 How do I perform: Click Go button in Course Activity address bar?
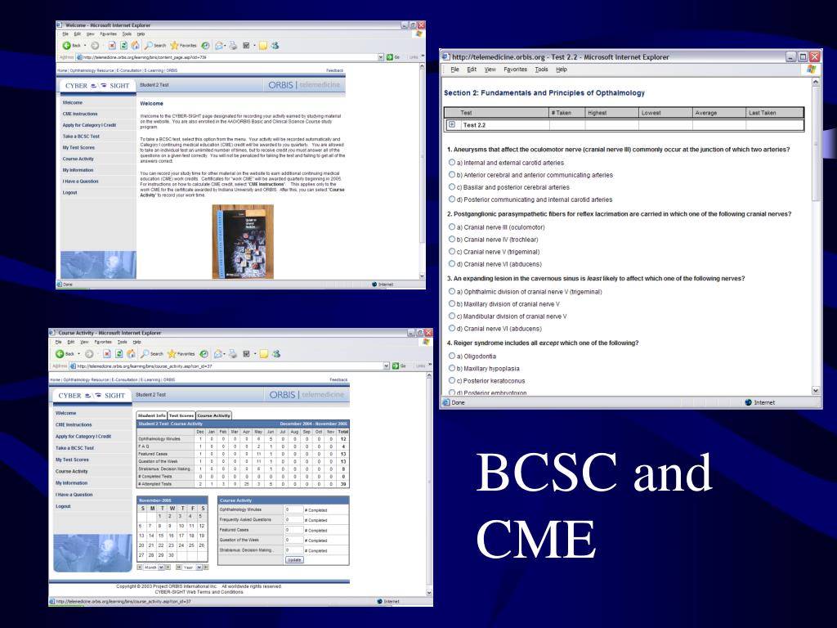[399, 366]
